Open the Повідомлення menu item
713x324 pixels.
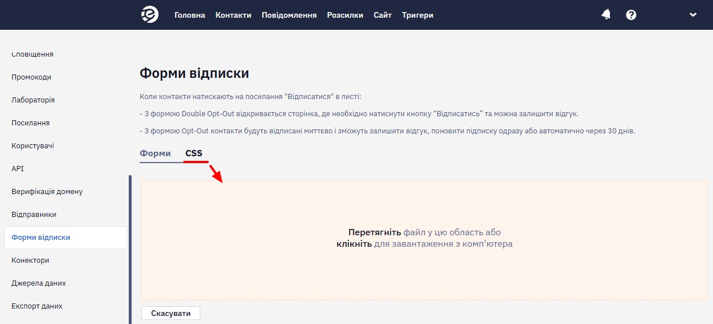[x=289, y=15]
